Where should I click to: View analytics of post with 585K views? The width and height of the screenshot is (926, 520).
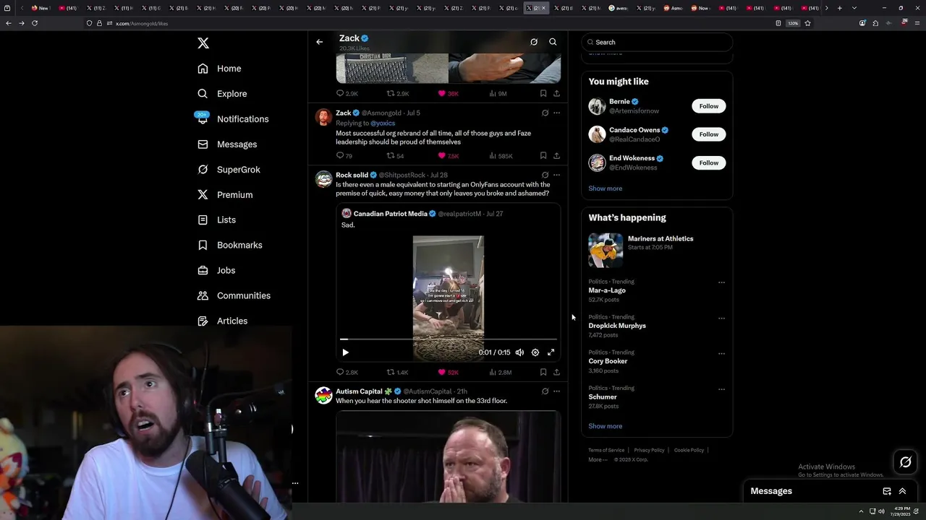pyautogui.click(x=501, y=155)
